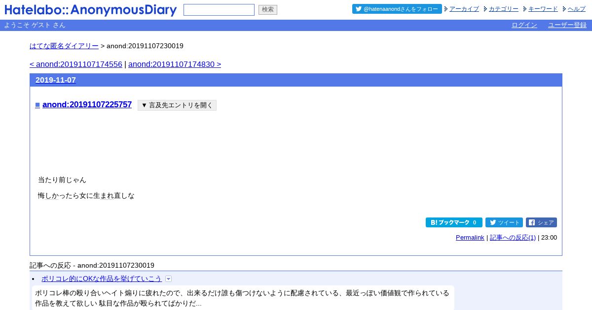The width and height of the screenshot is (592, 310).
Task: Open the Permalink link
Action: 470,238
